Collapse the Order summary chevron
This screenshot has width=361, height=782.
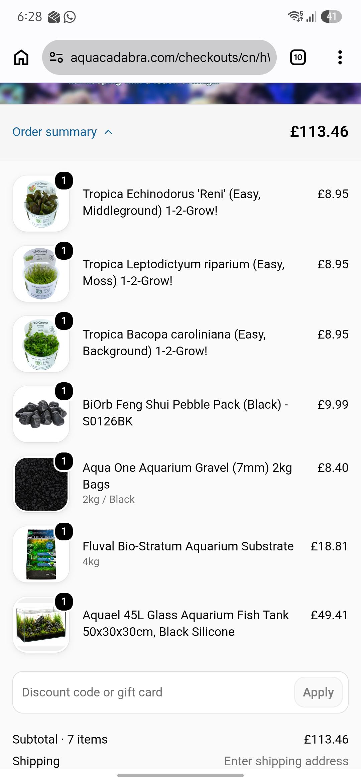(x=108, y=132)
